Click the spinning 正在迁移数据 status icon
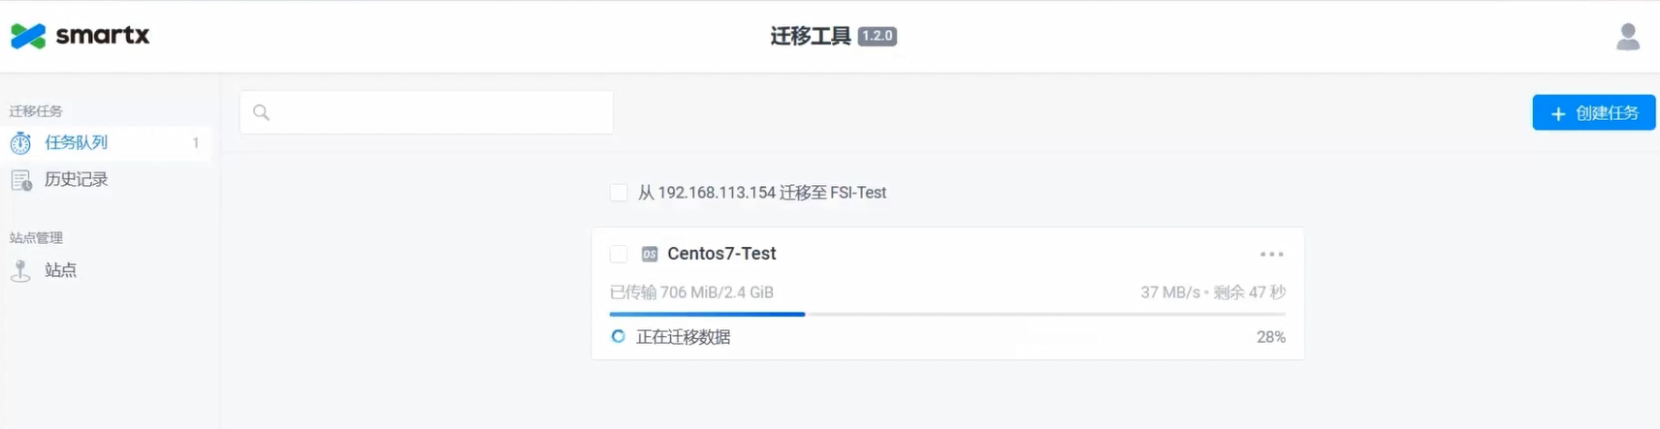 [x=619, y=337]
